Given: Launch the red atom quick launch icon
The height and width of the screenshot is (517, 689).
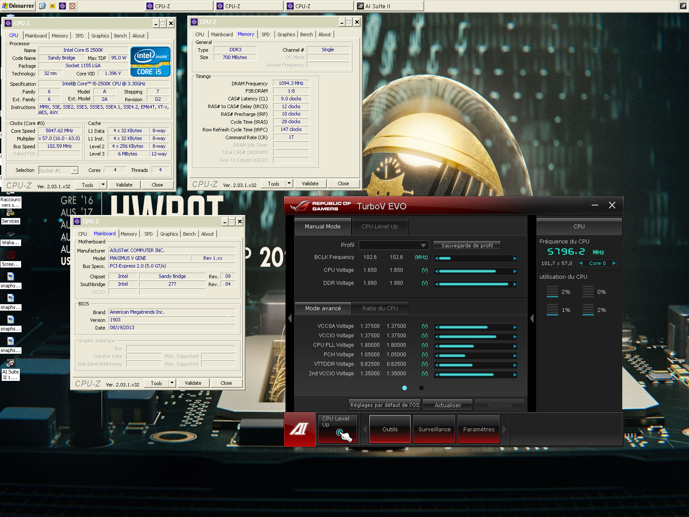Looking at the screenshot, I should [x=72, y=6].
